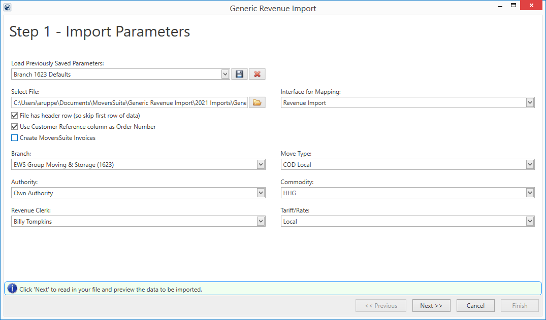Expand the Authority dropdown
The width and height of the screenshot is (546, 320).
261,193
